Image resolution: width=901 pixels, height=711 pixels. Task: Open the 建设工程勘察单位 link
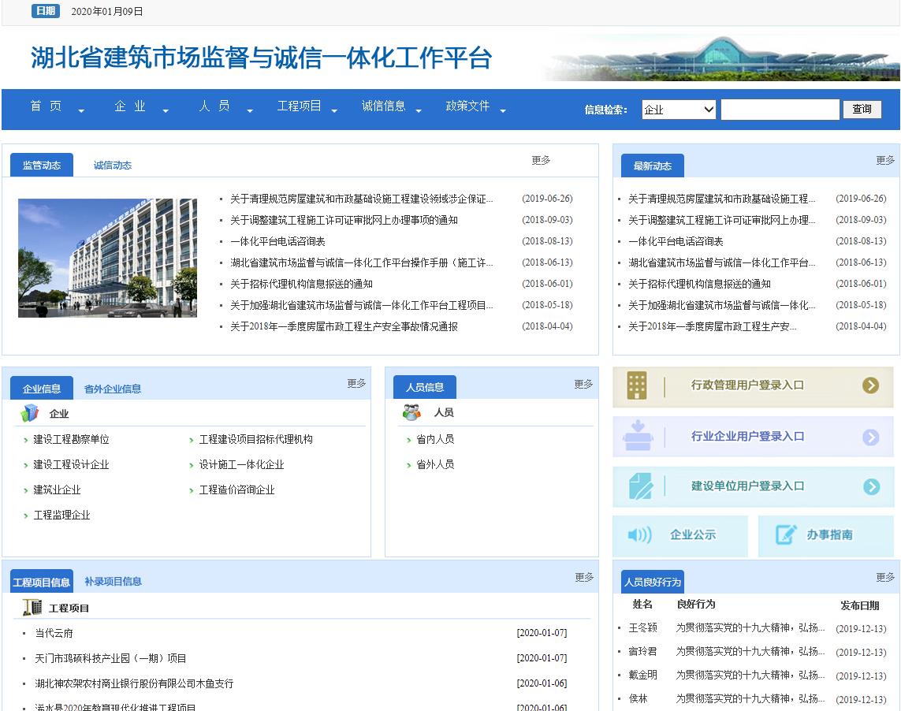(71, 440)
